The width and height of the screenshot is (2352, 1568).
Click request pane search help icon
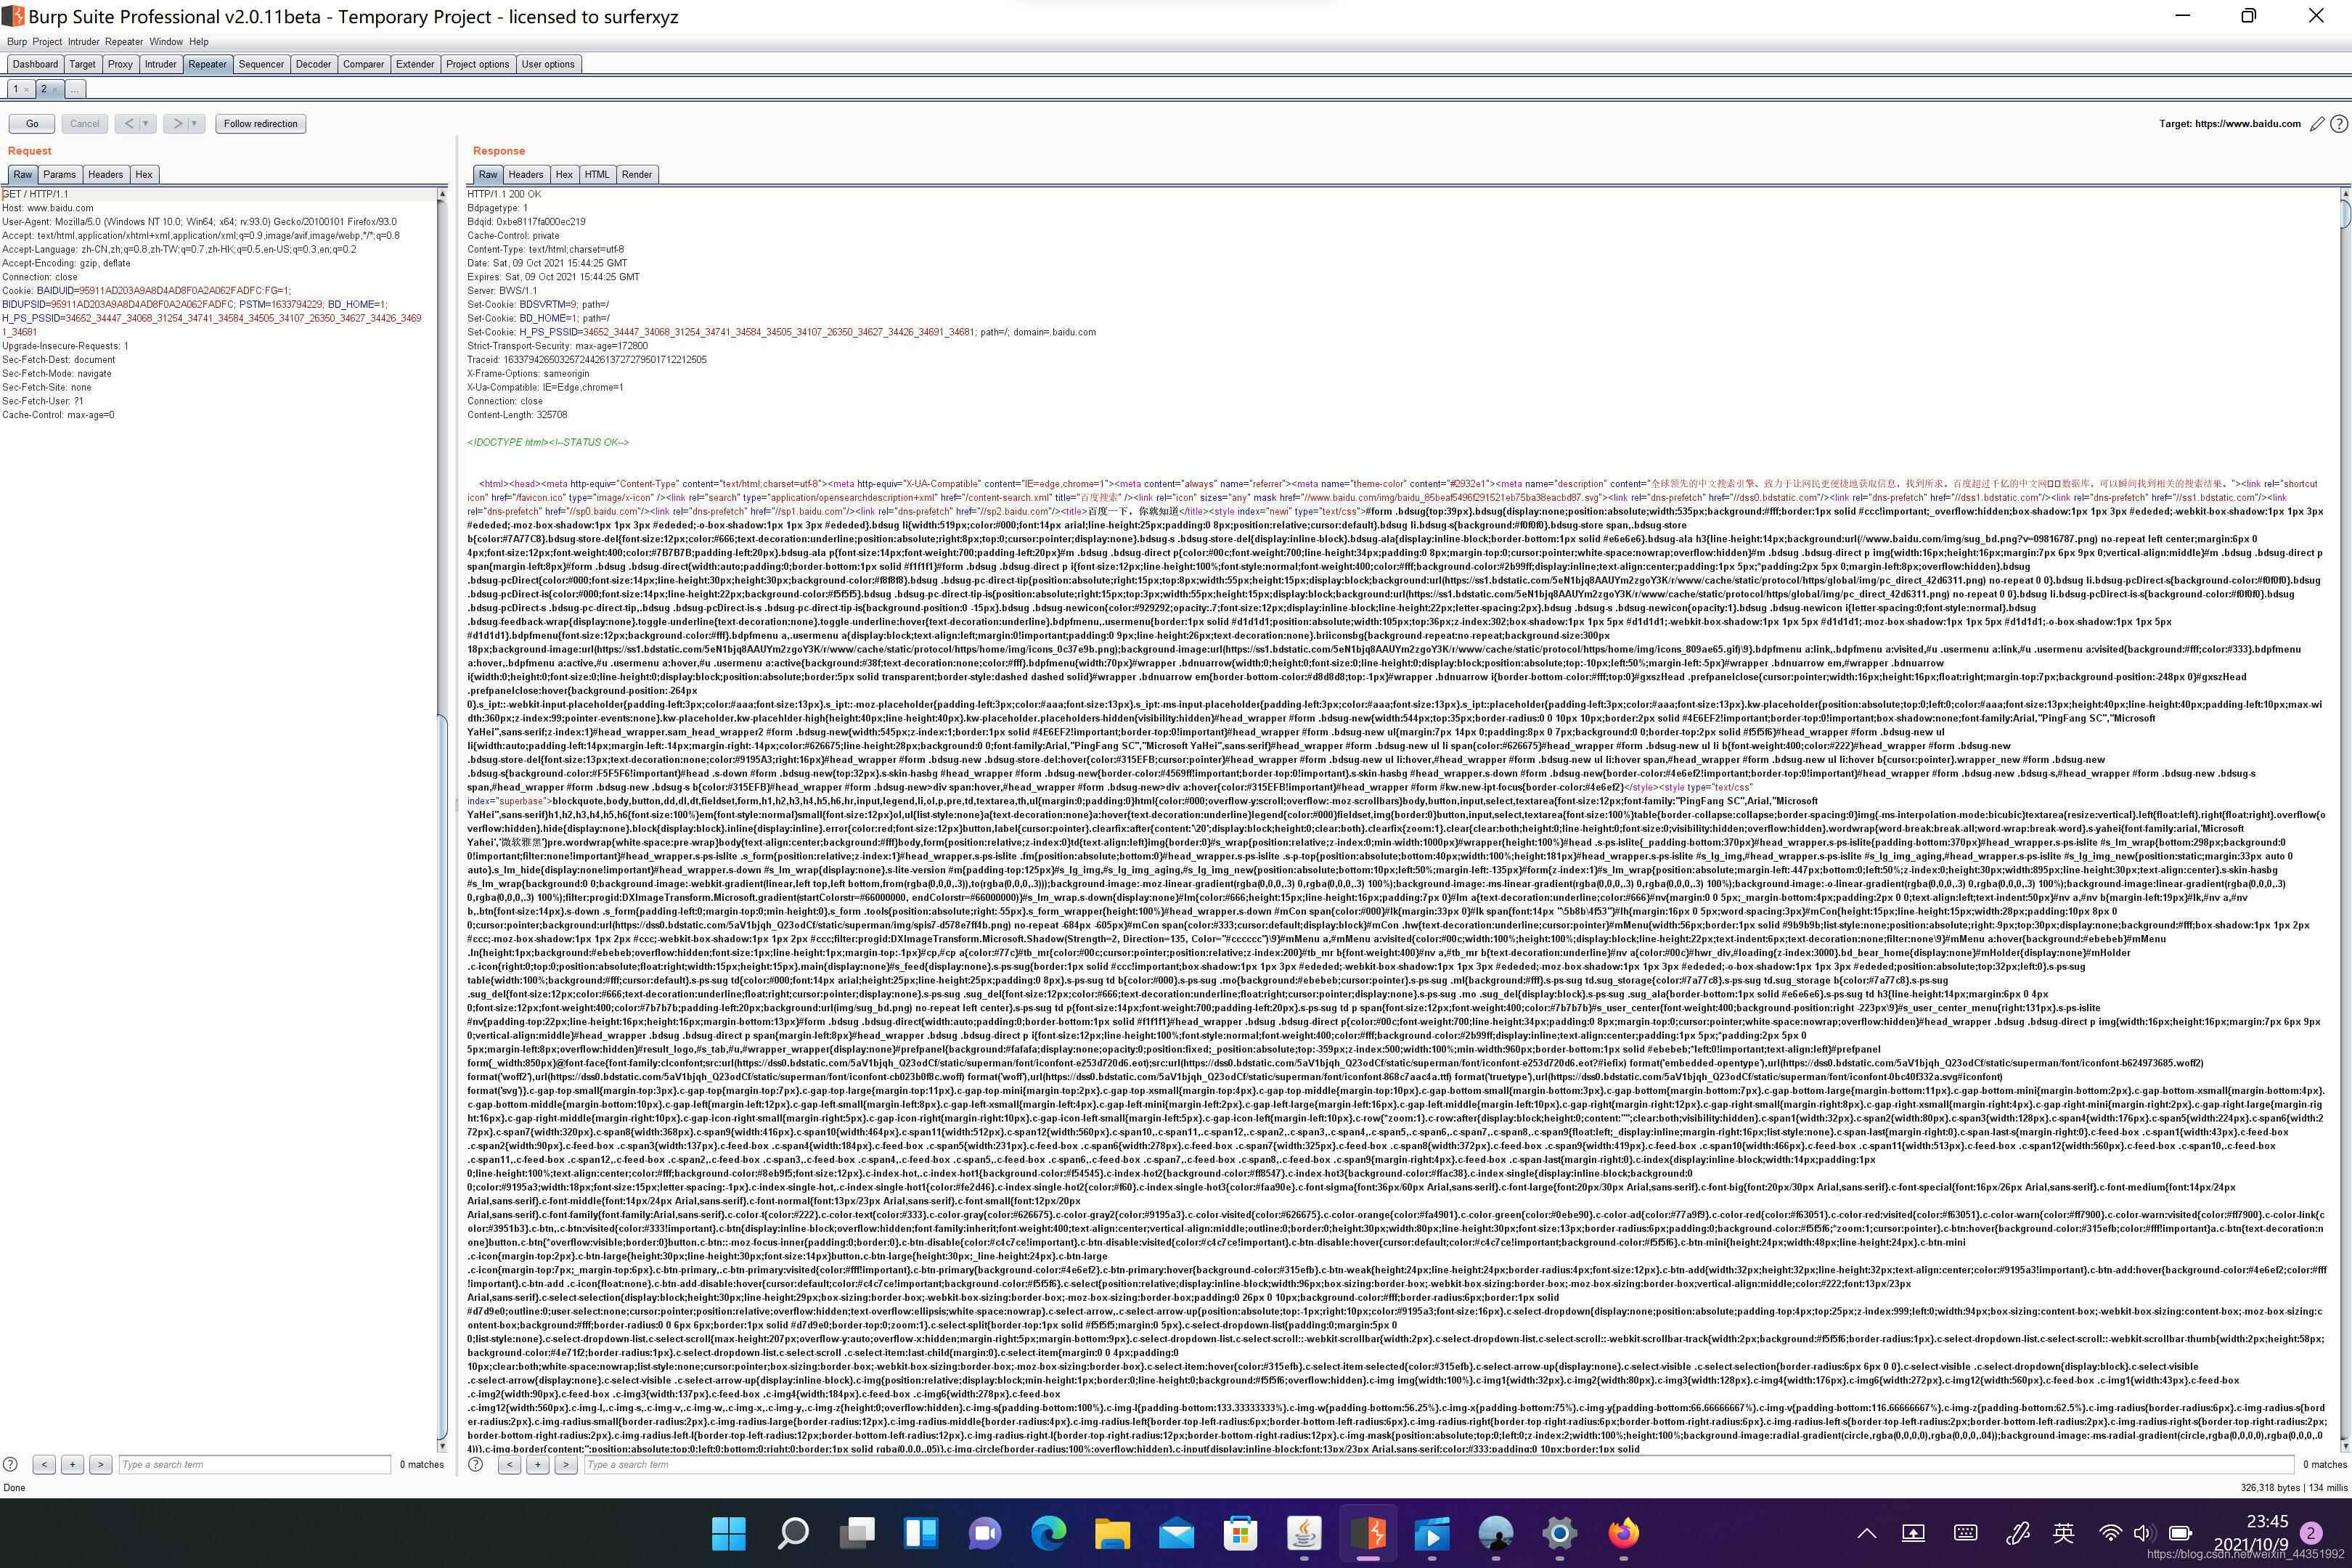click(x=10, y=1464)
